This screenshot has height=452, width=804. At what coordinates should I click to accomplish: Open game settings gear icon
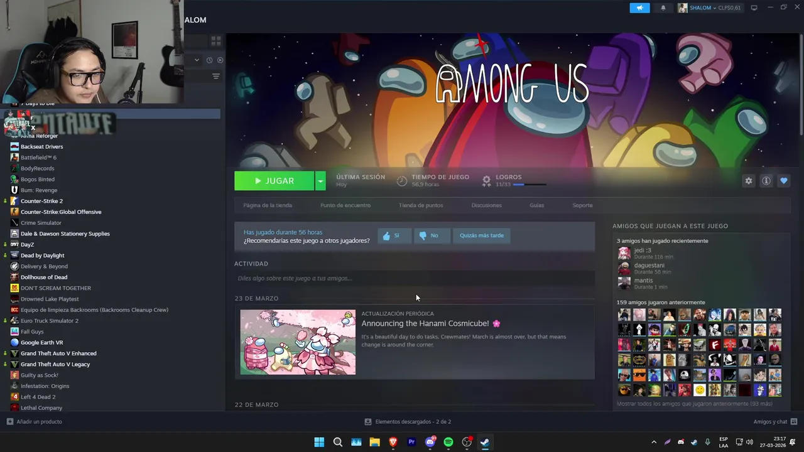click(749, 181)
